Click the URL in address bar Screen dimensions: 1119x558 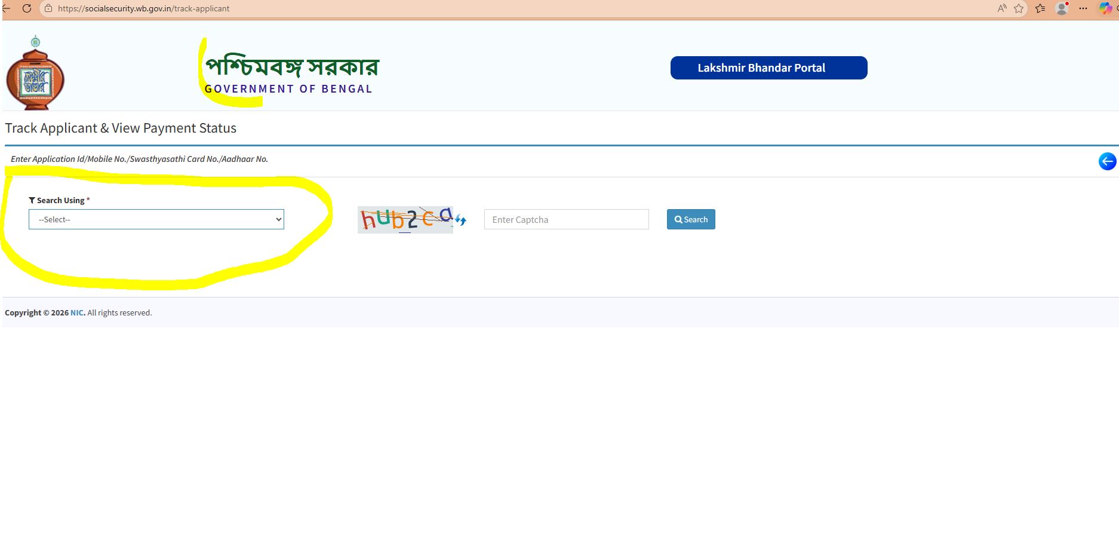143,8
